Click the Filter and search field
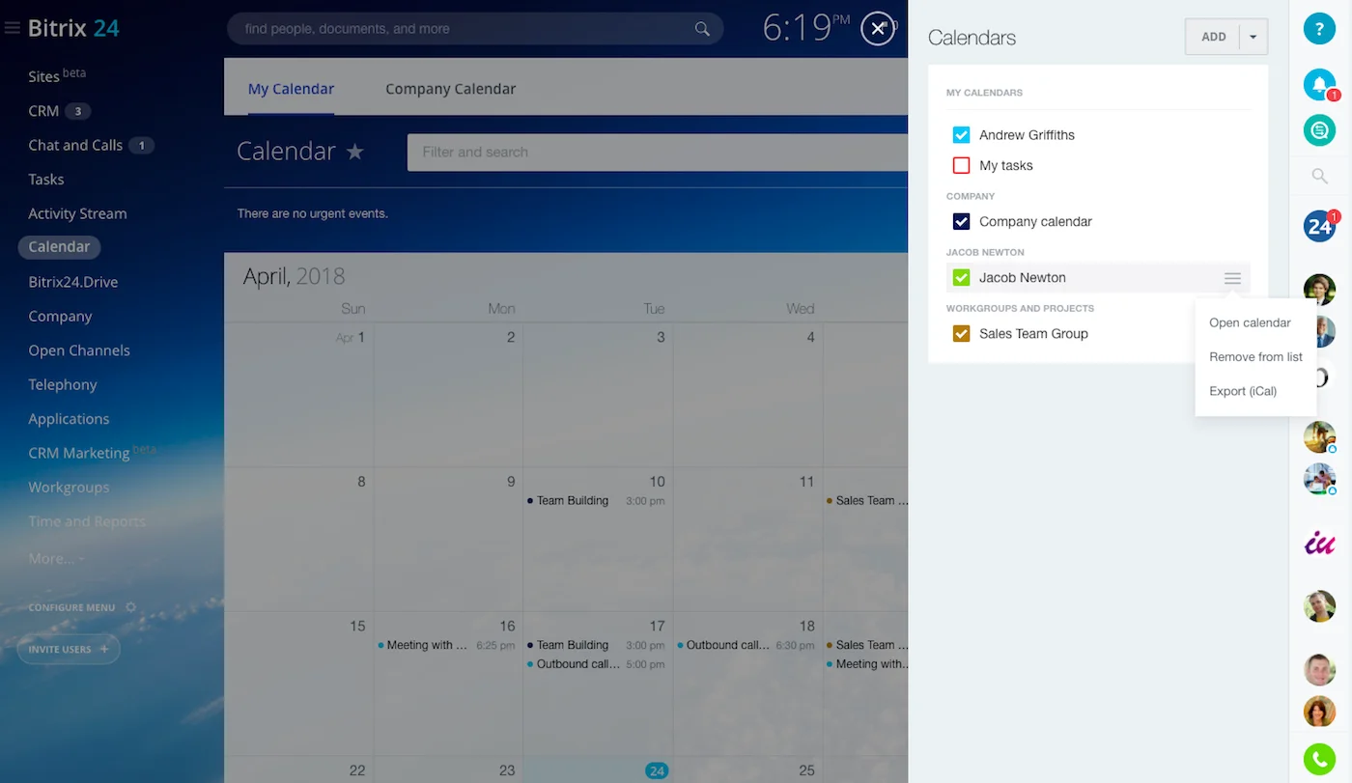The width and height of the screenshot is (1352, 783). 657,152
